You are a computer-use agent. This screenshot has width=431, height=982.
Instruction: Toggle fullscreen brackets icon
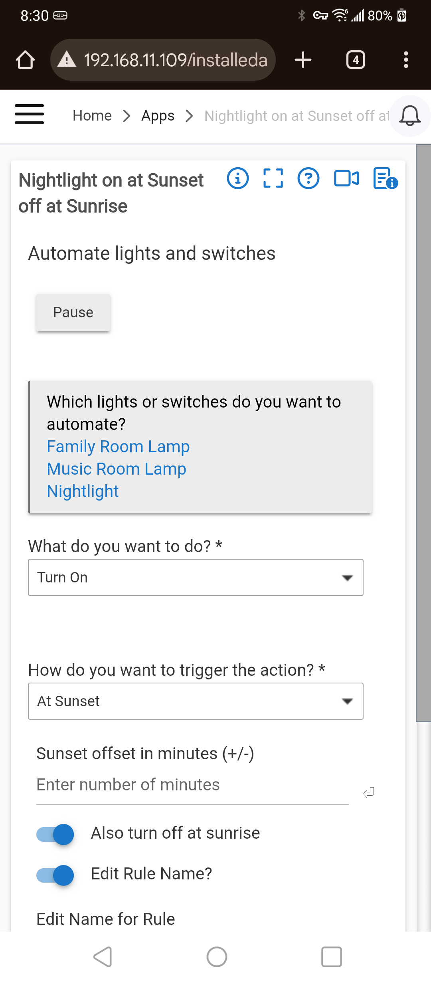[273, 178]
